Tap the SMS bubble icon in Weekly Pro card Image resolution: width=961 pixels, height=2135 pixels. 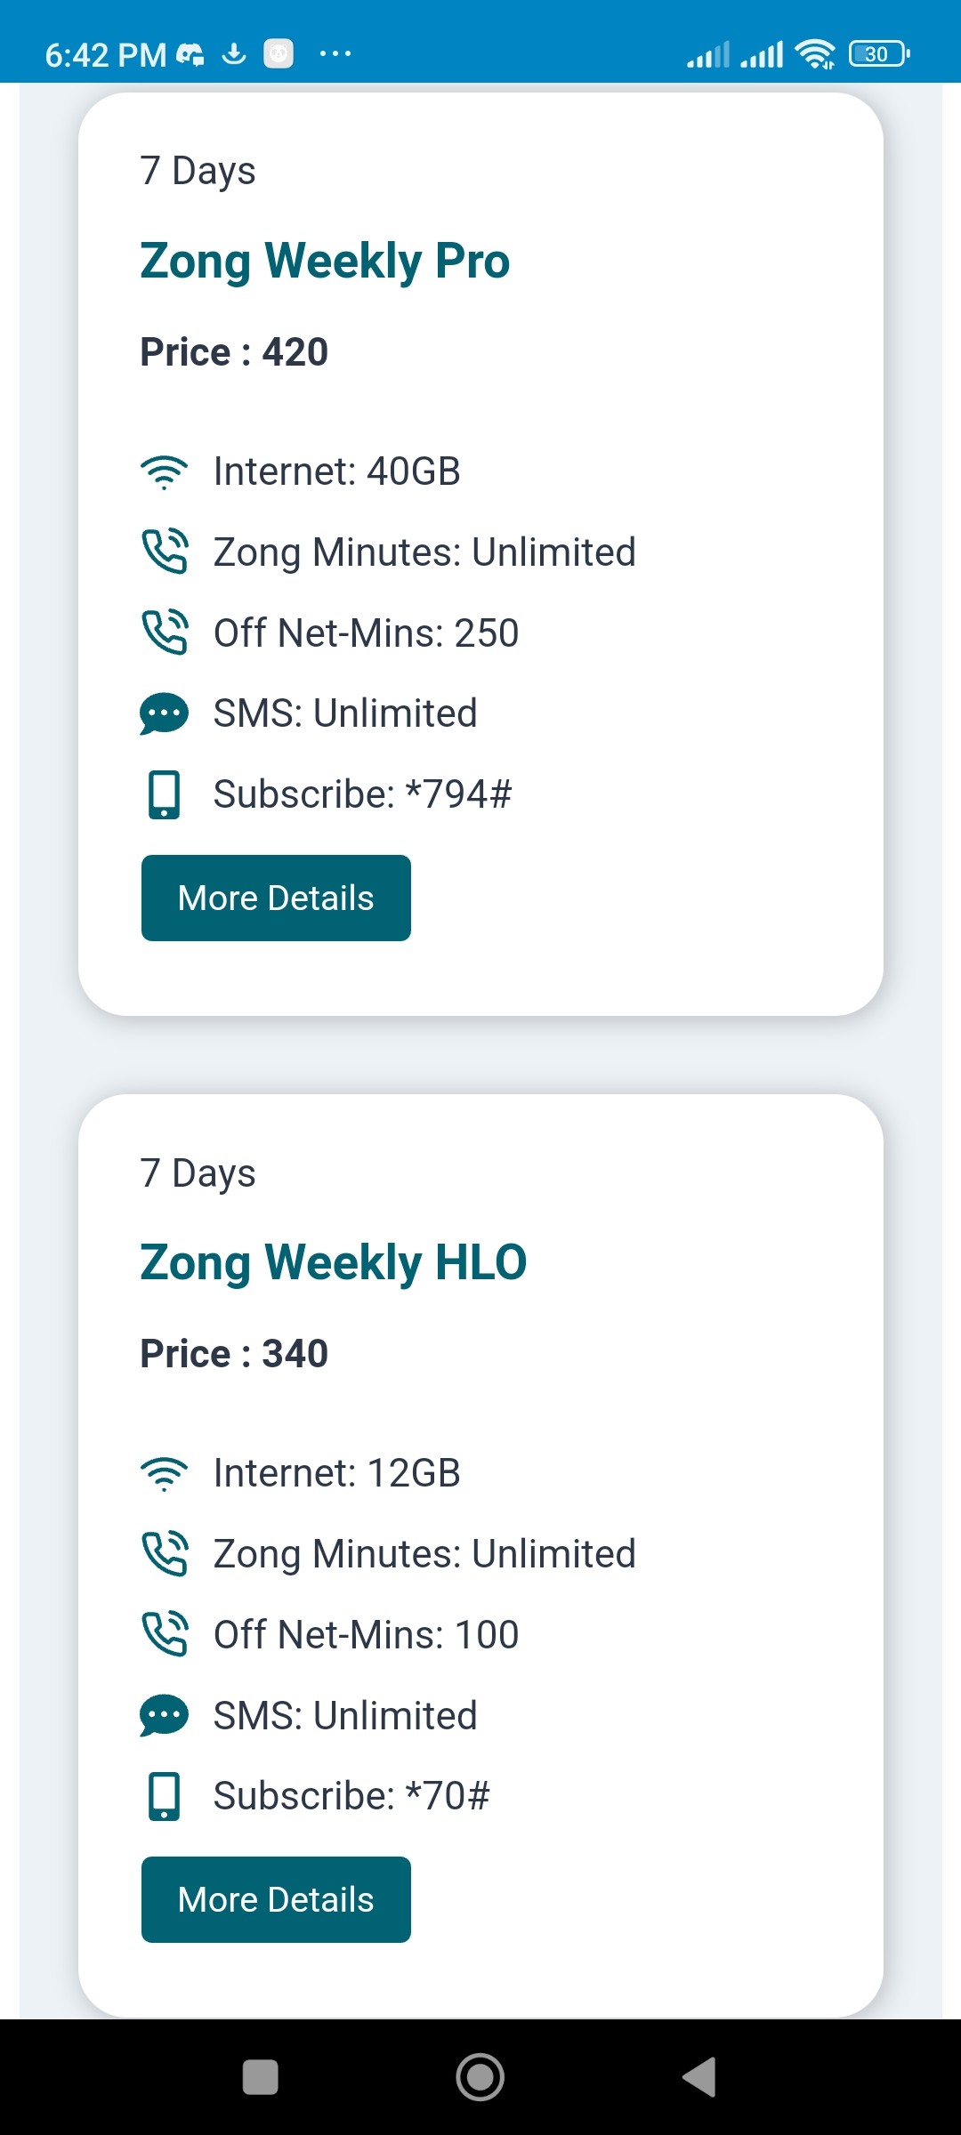[x=164, y=713]
